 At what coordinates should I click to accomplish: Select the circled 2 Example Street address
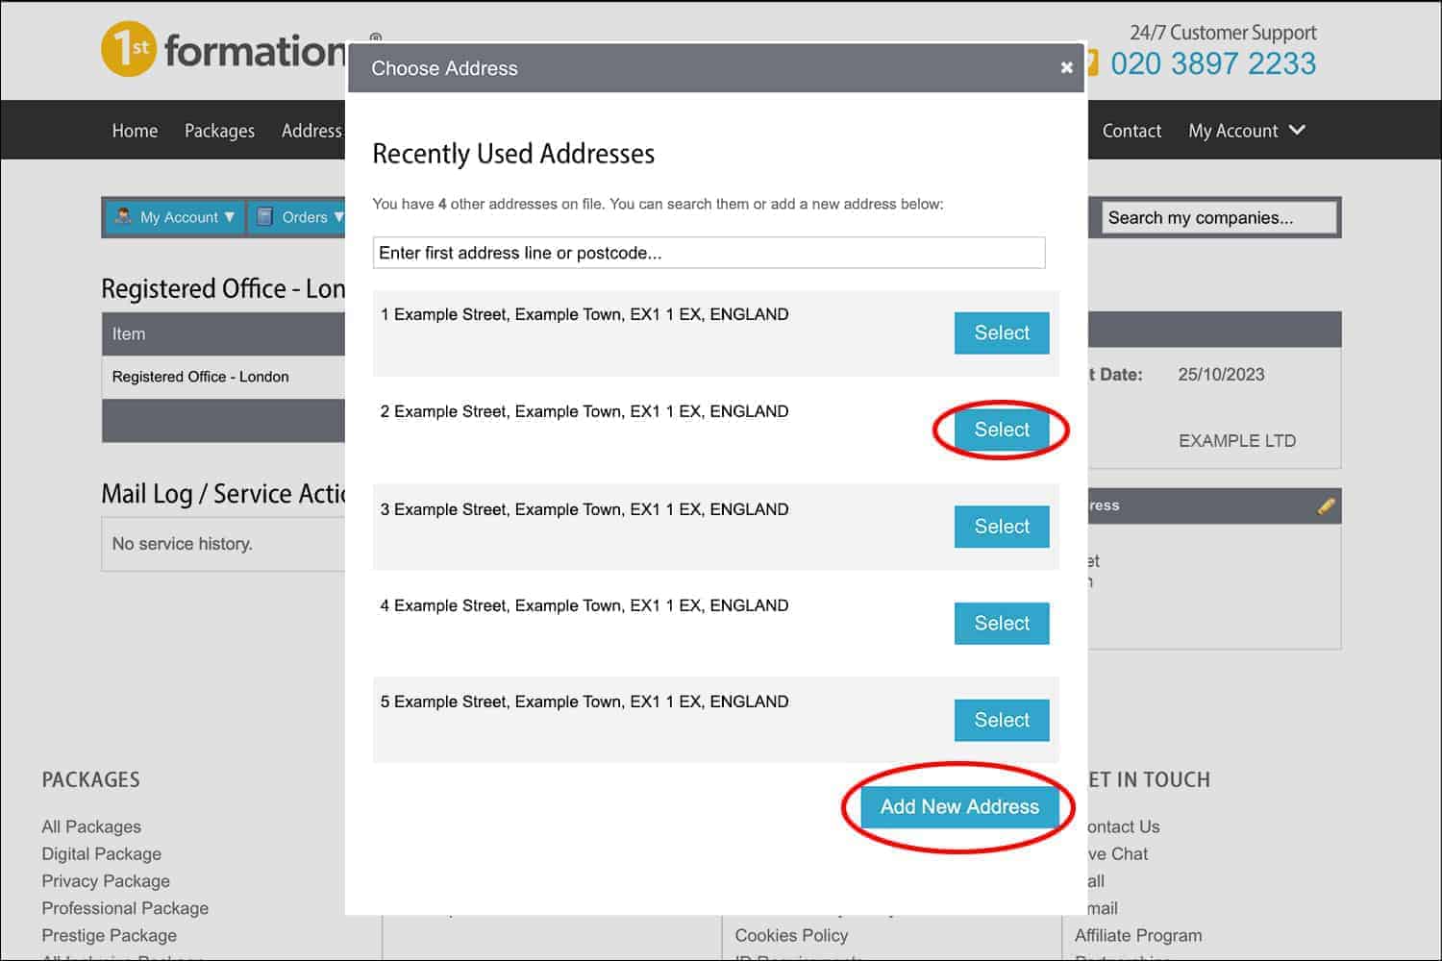[x=1001, y=430]
